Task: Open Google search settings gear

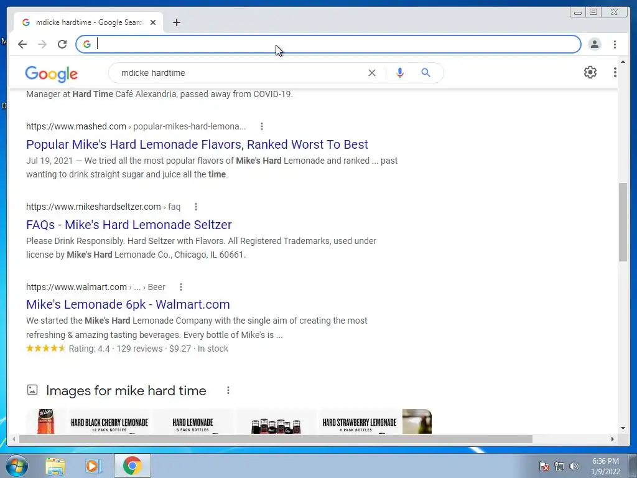Action: click(x=590, y=72)
